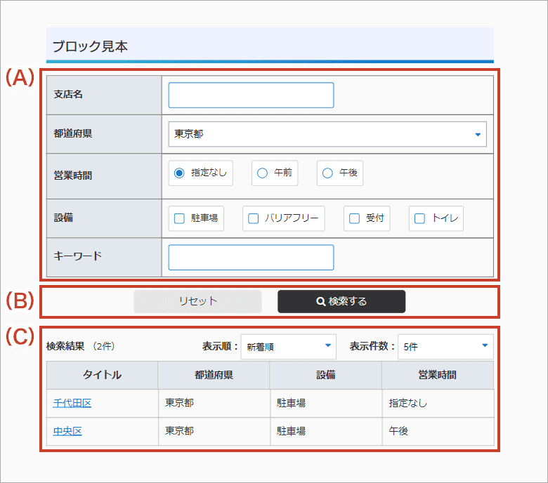This screenshot has height=483, width=548.
Task: Click the 設備 results column header
Action: (x=325, y=375)
